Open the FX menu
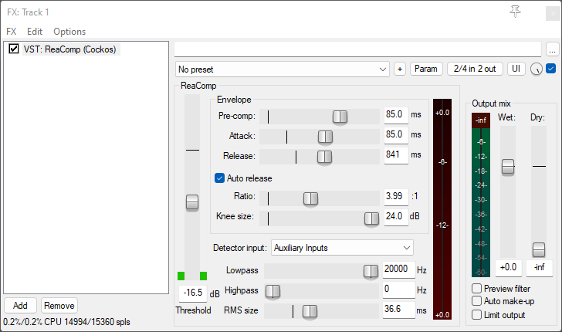The height and width of the screenshot is (332, 562). pos(12,32)
